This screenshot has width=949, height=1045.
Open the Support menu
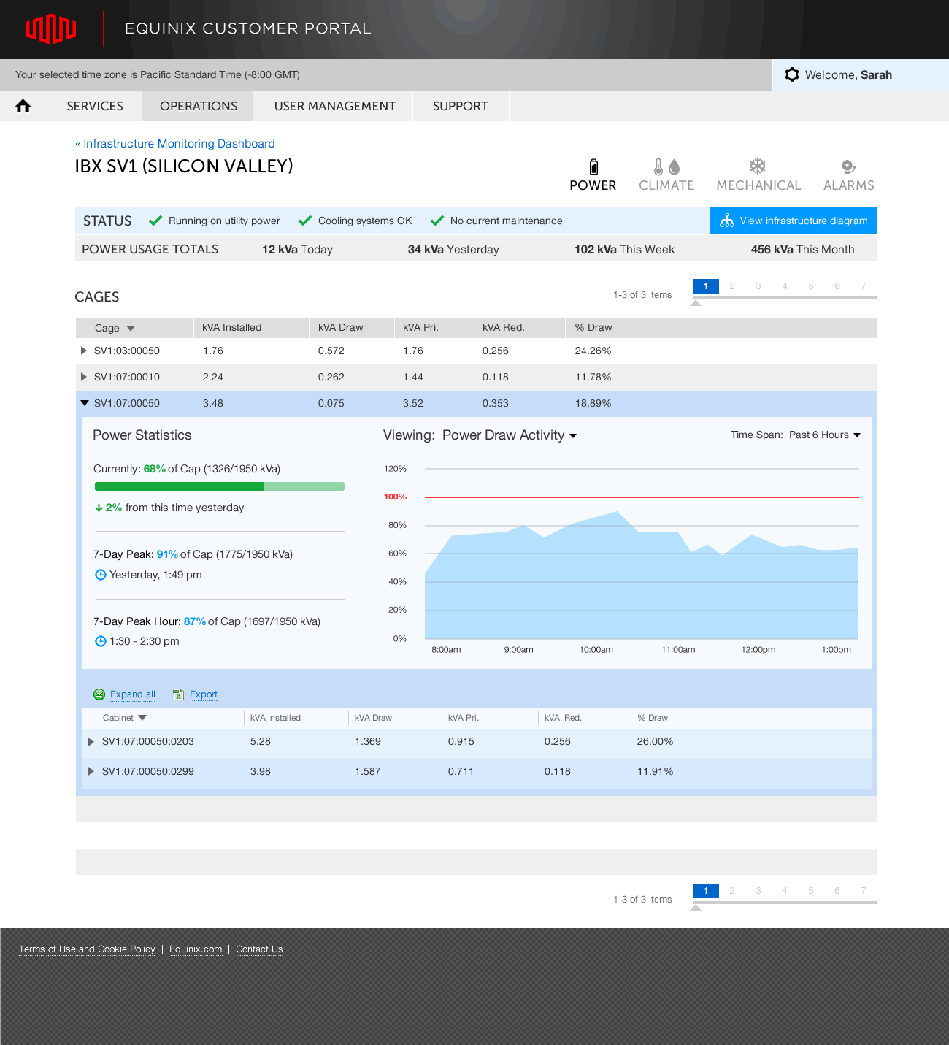click(461, 106)
